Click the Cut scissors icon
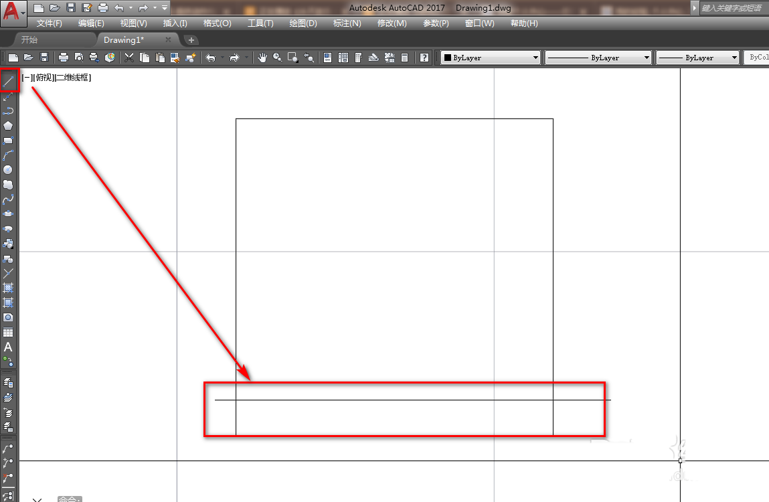Screen dimensions: 769x502 [129, 58]
